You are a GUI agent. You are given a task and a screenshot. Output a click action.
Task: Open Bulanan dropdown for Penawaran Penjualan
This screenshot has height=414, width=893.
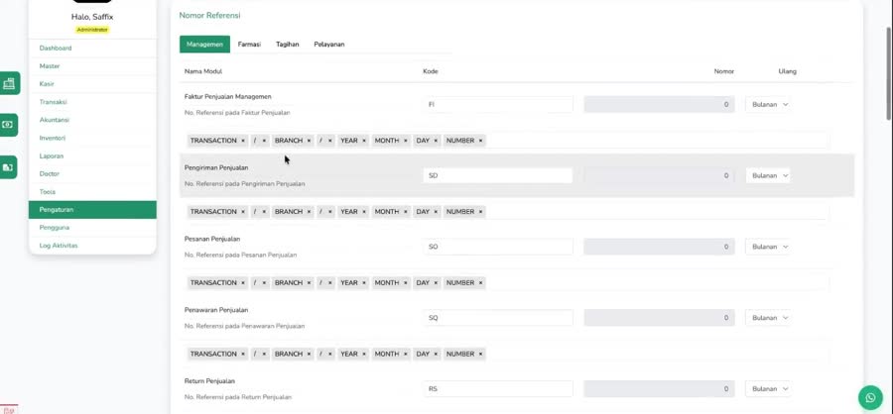[x=768, y=318]
